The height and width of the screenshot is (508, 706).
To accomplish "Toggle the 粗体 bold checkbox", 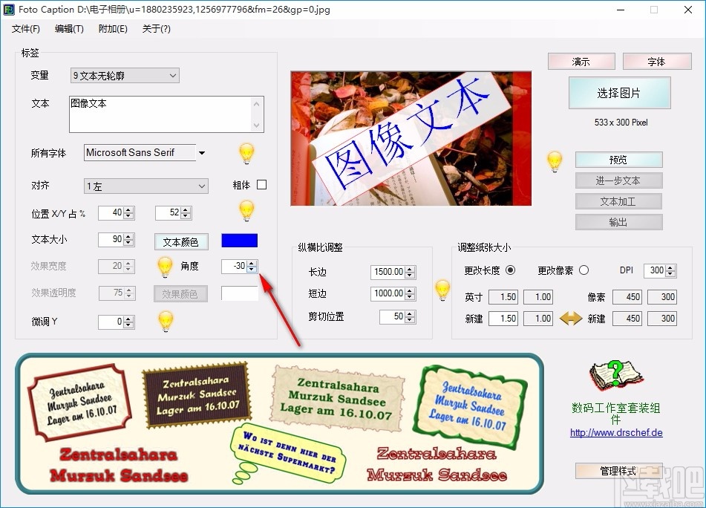I will [x=261, y=185].
